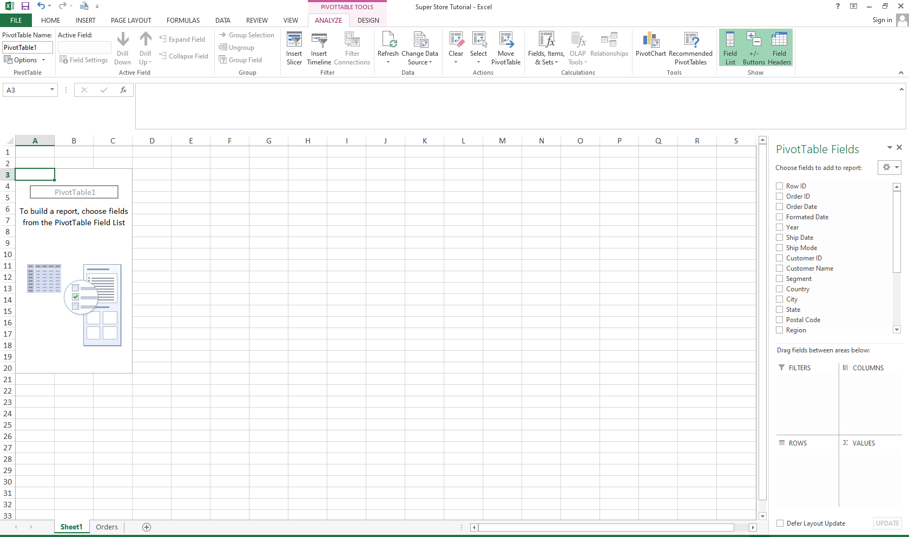Click the Recommended PivotTables icon
The height and width of the screenshot is (537, 909).
tap(691, 48)
